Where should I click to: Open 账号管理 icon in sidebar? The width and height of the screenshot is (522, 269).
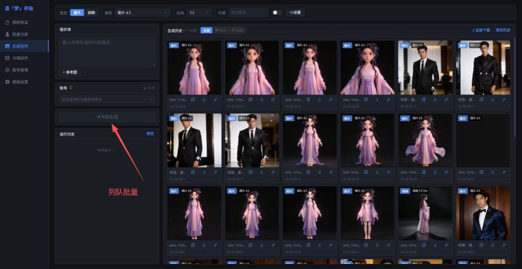(x=7, y=70)
